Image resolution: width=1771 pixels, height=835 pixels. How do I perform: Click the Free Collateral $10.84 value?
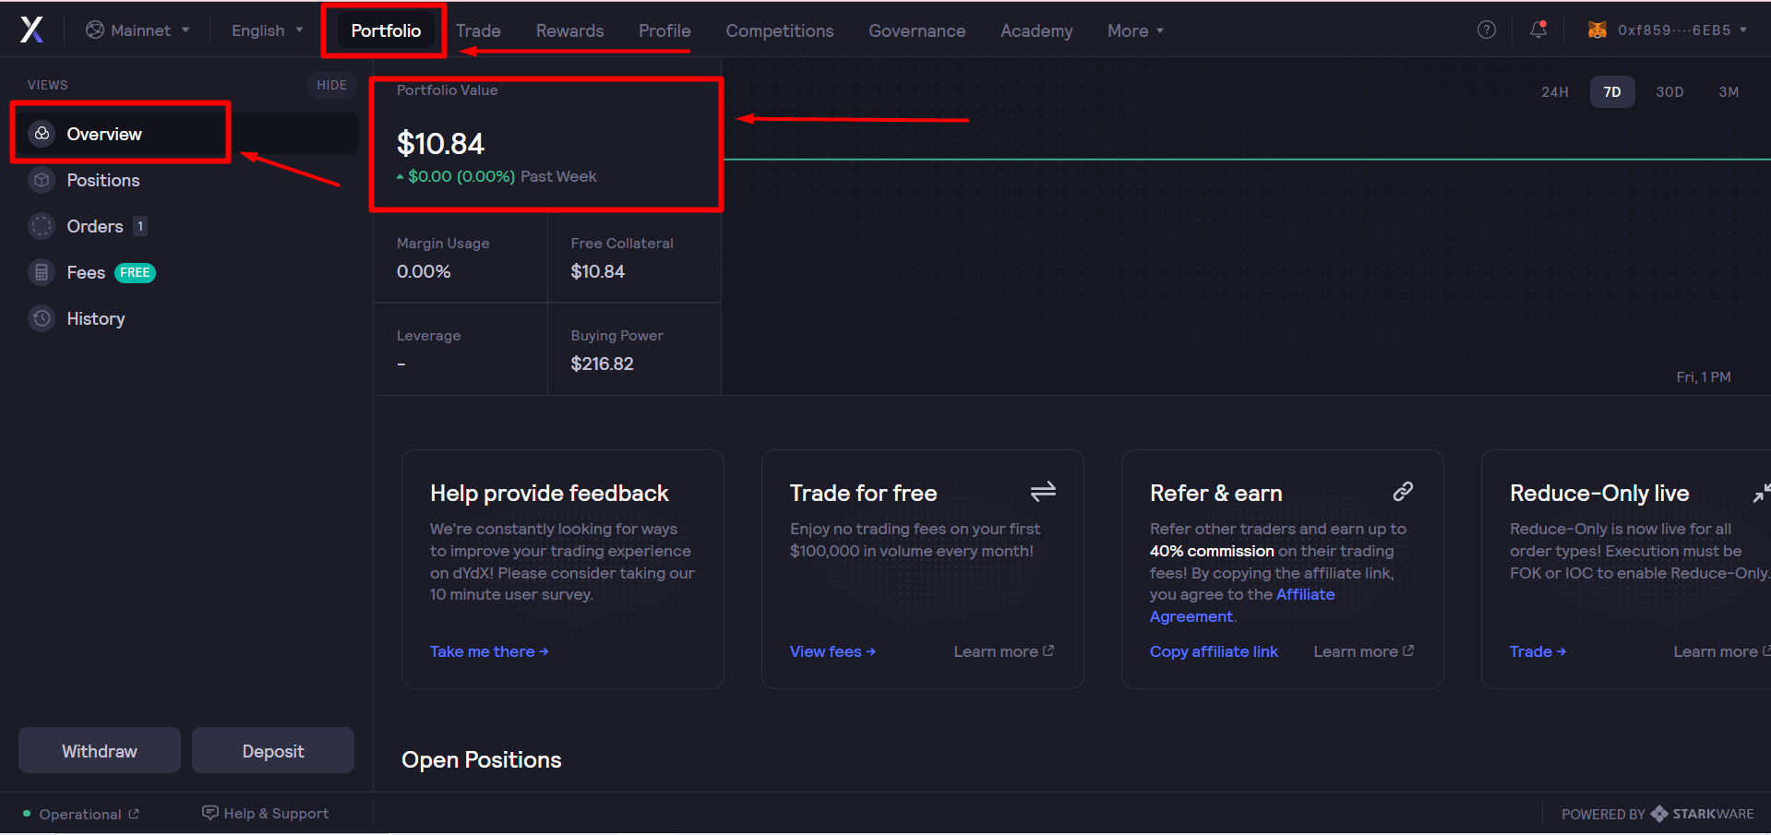(597, 271)
